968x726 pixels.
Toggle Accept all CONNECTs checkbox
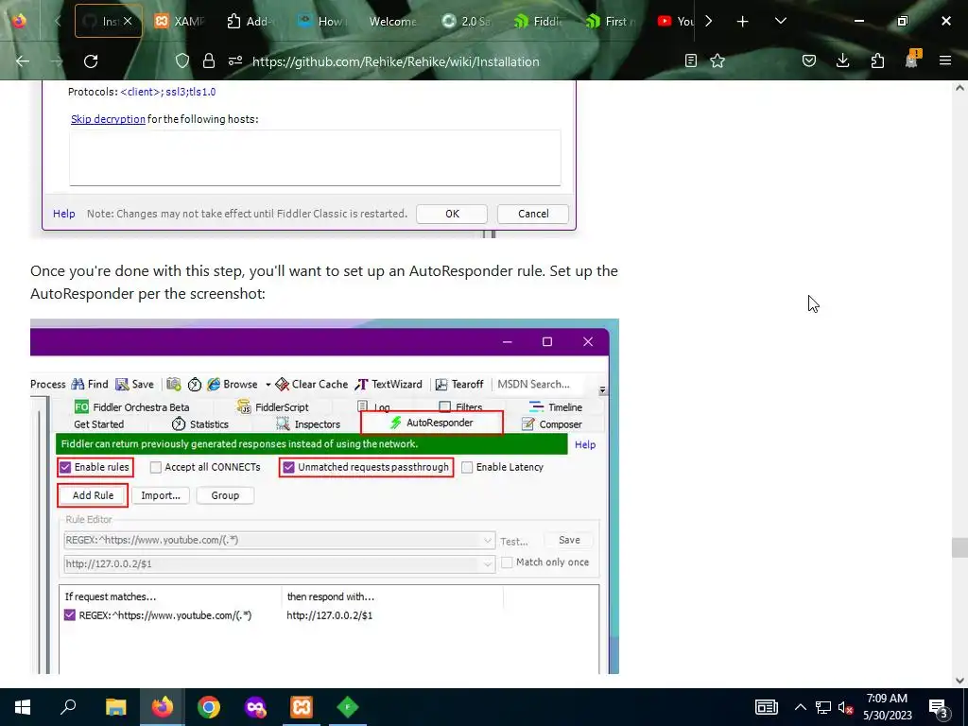point(156,467)
